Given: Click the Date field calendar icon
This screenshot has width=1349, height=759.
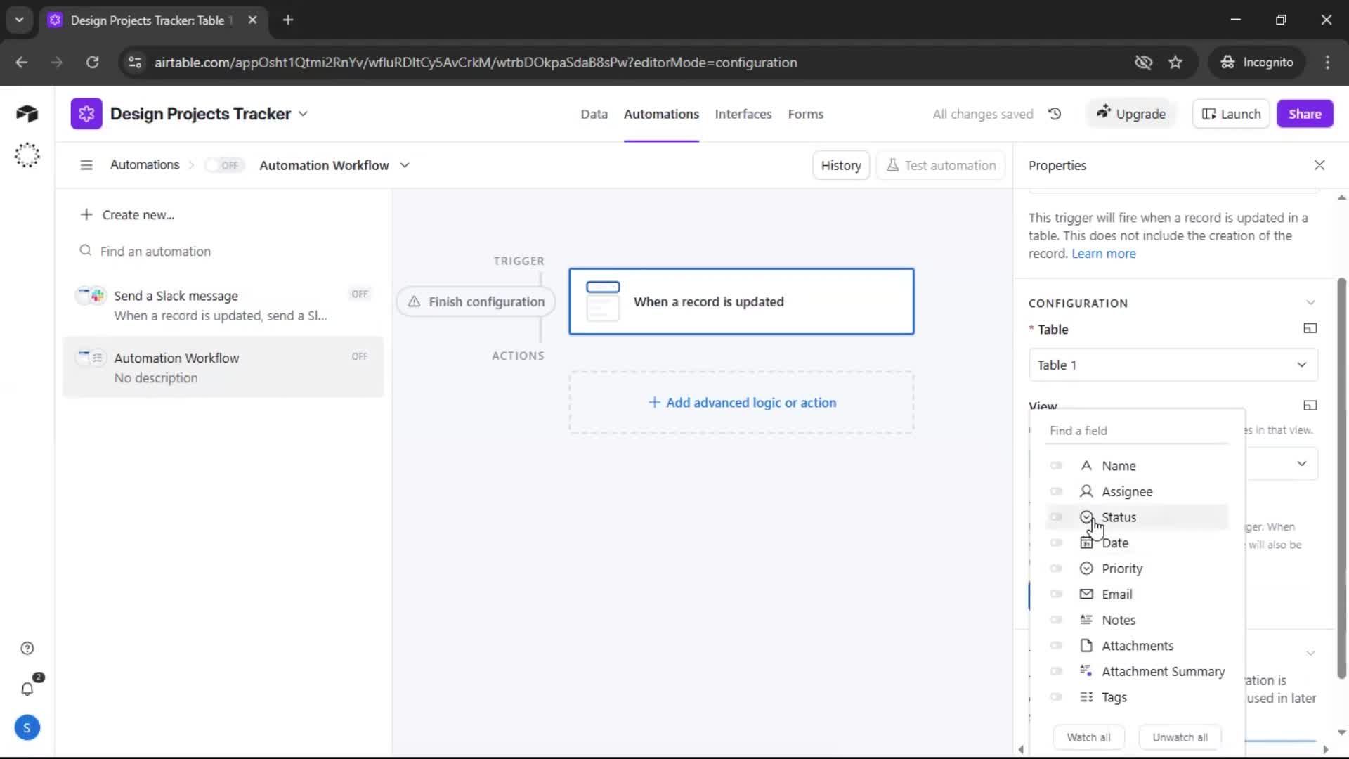Looking at the screenshot, I should point(1086,543).
